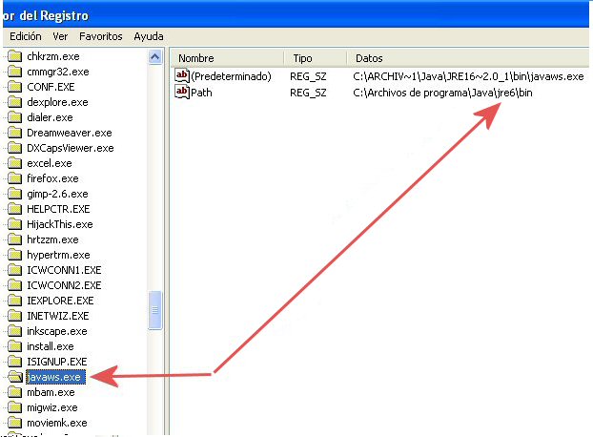Viewport: 593px width, 437px height.
Task: Select the CONF.EXE key
Action: point(51,87)
